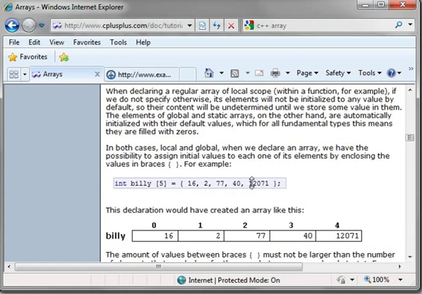Screen dimensions: 422x294
Task: Open the Quick Tabs grid view
Action: coord(13,74)
